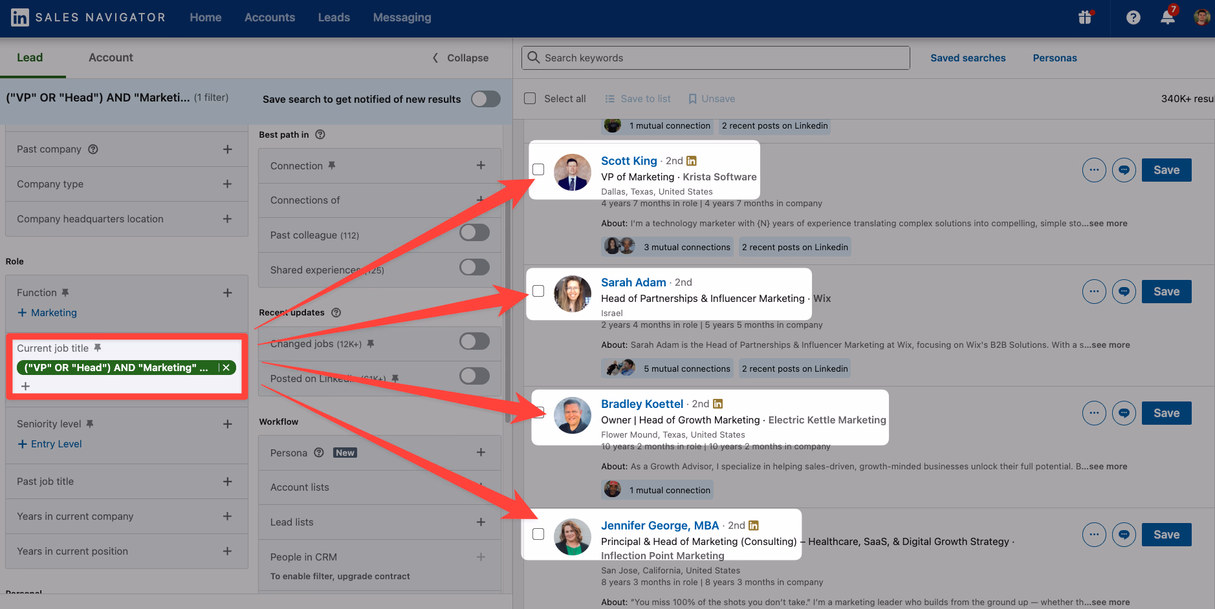The width and height of the screenshot is (1215, 609).
Task: Expand the Connection filter
Action: tap(481, 166)
